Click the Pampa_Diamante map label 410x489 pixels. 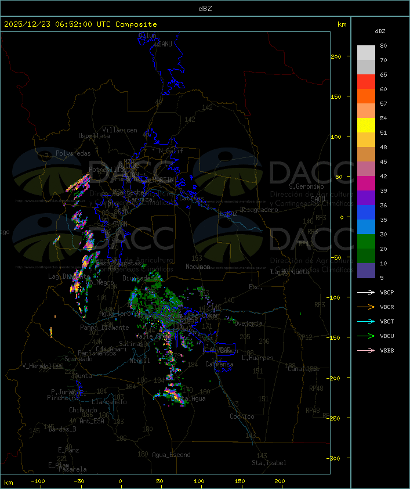coord(104,328)
